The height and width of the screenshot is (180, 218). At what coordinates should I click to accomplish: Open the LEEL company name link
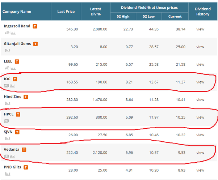tap(8, 61)
